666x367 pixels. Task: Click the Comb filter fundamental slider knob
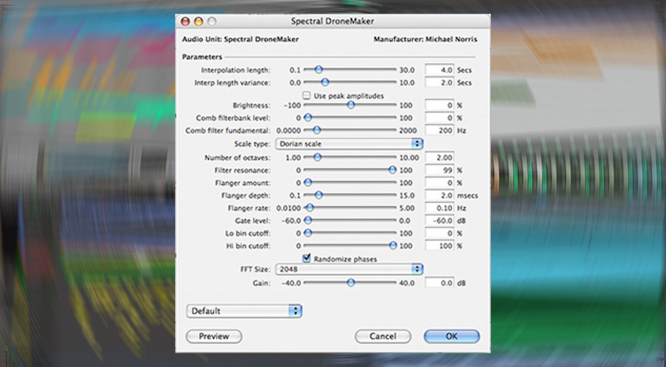pyautogui.click(x=317, y=130)
